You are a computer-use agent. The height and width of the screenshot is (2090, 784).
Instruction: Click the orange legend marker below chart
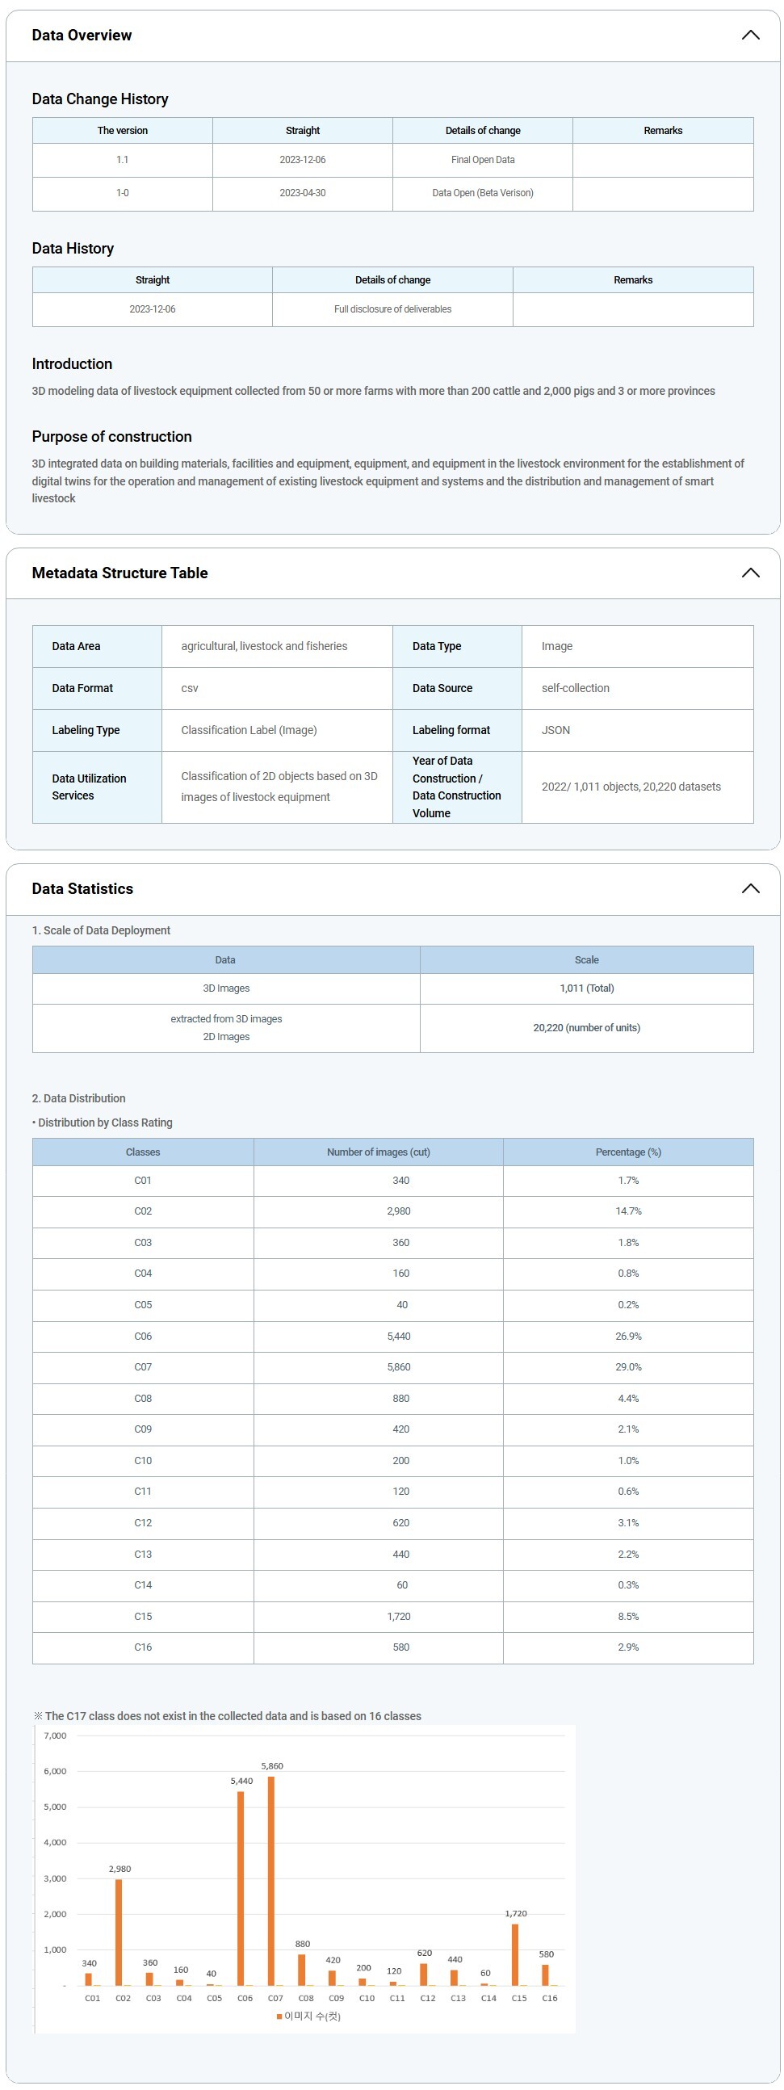pyautogui.click(x=279, y=2017)
